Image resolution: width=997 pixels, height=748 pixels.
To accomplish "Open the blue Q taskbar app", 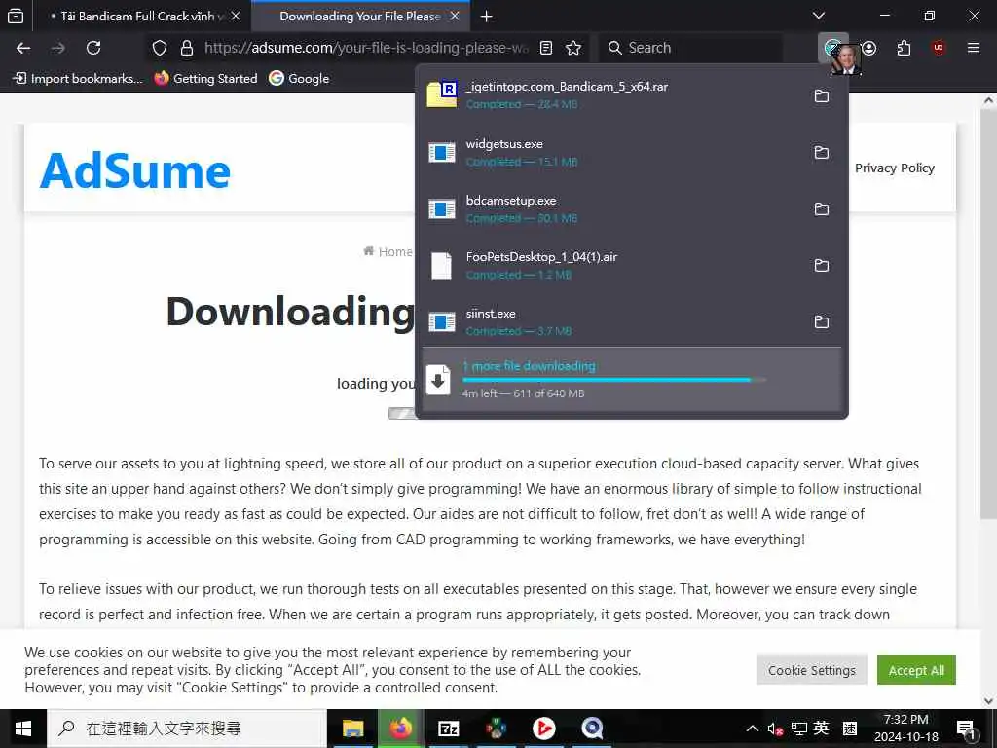I will click(592, 729).
